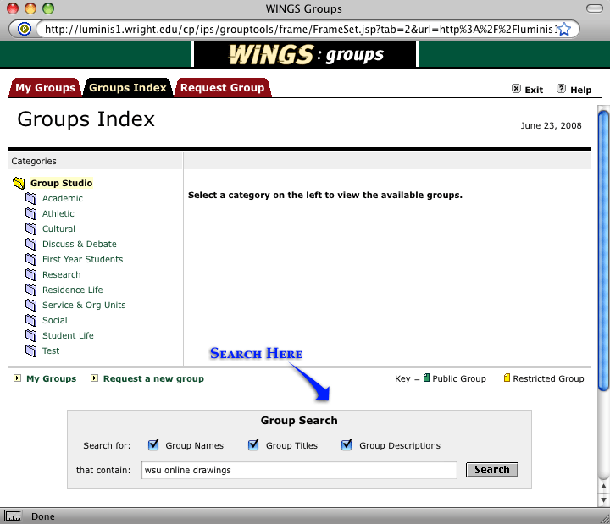Image resolution: width=610 pixels, height=524 pixels.
Task: Disable the Group Descriptions checkbox
Action: [x=347, y=445]
